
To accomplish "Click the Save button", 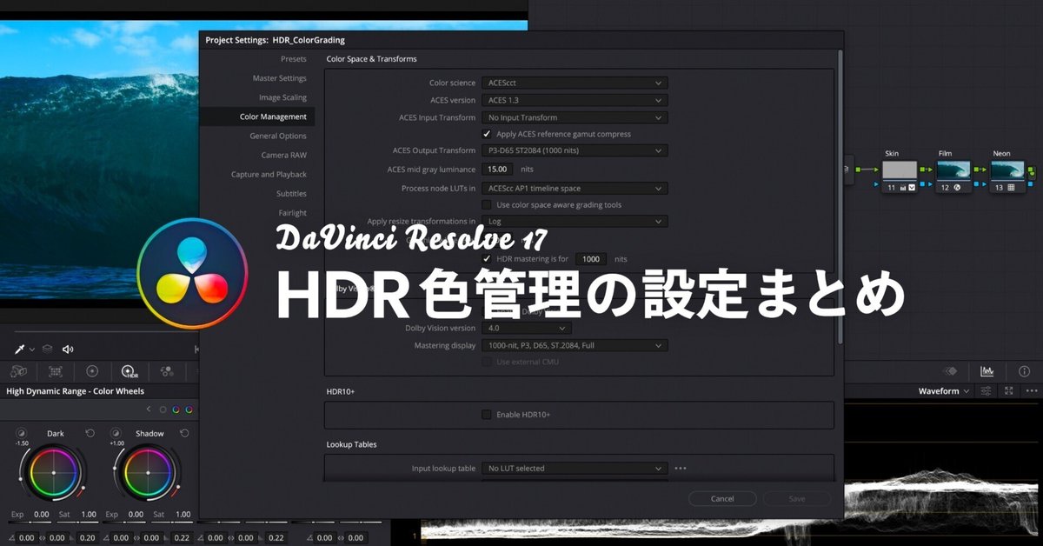I will [796, 498].
